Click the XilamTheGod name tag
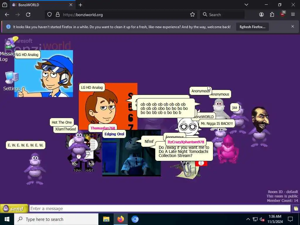Viewport: 300px width, 225px height. [x=66, y=129]
